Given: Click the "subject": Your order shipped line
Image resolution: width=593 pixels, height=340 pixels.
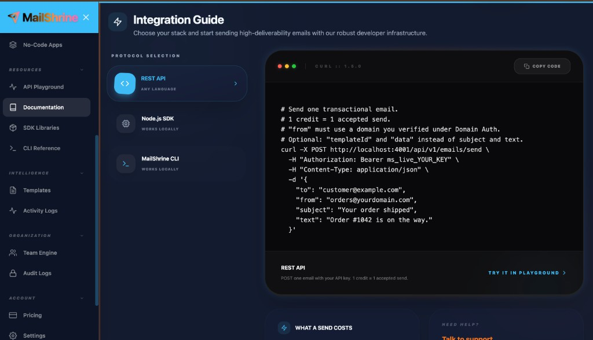Looking at the screenshot, I should tap(356, 210).
